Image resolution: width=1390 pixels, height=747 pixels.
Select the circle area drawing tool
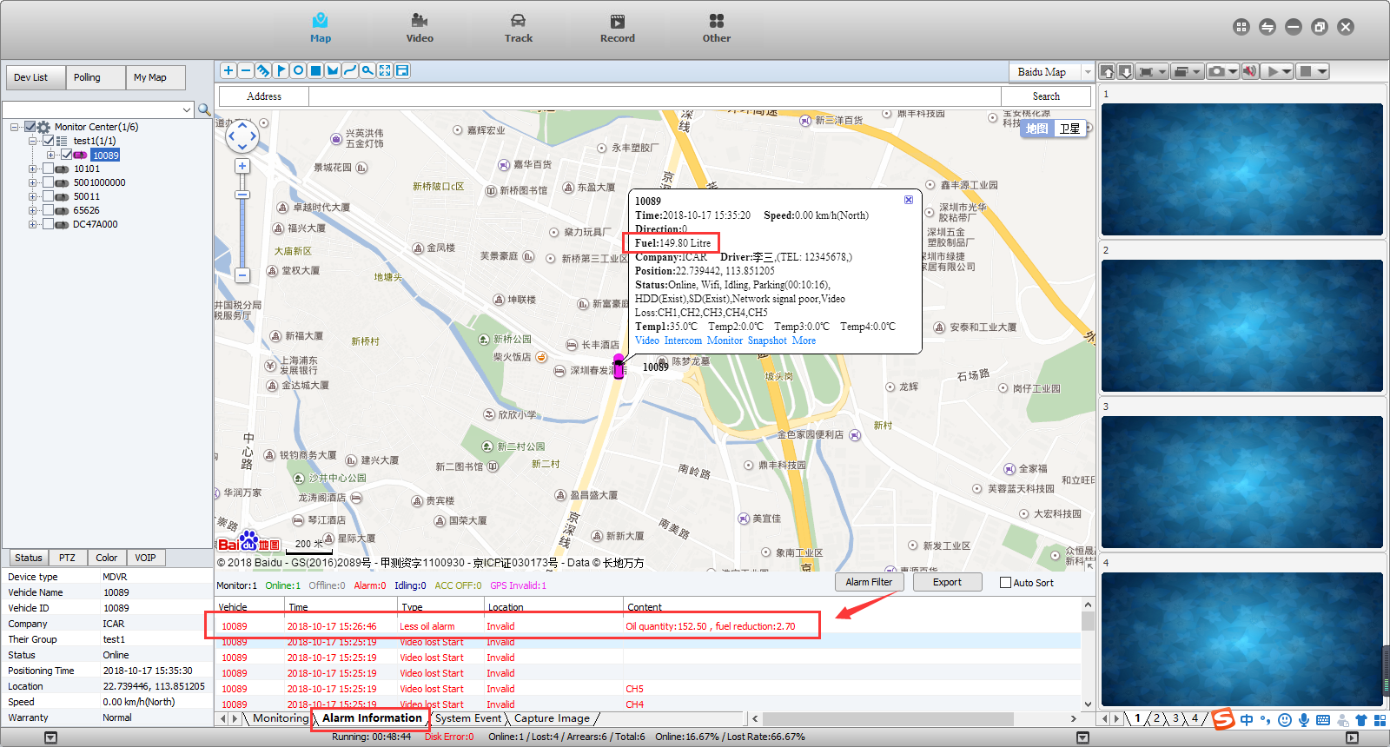[x=298, y=70]
